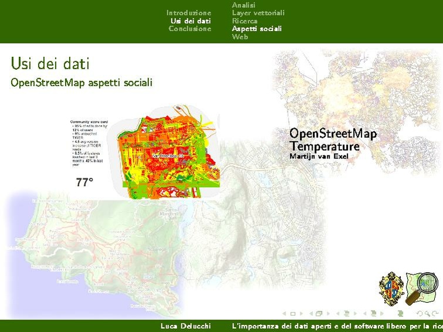Jump to the Analisi subsection
The image size is (443, 332).
pos(244,5)
